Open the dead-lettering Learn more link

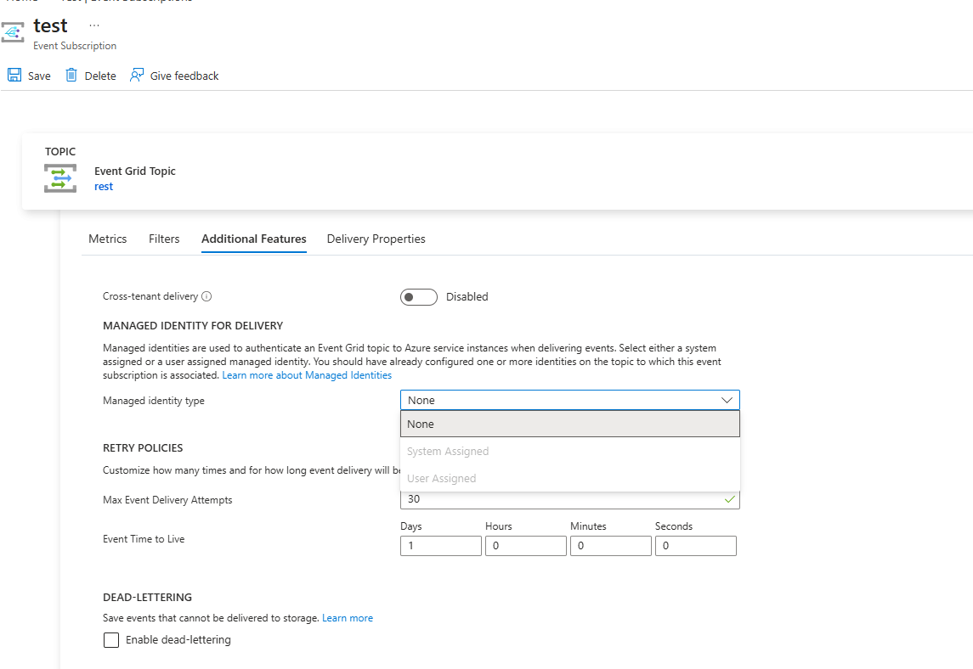click(x=348, y=618)
